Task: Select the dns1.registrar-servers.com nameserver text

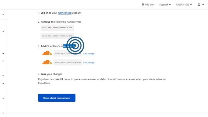Action: point(57,28)
